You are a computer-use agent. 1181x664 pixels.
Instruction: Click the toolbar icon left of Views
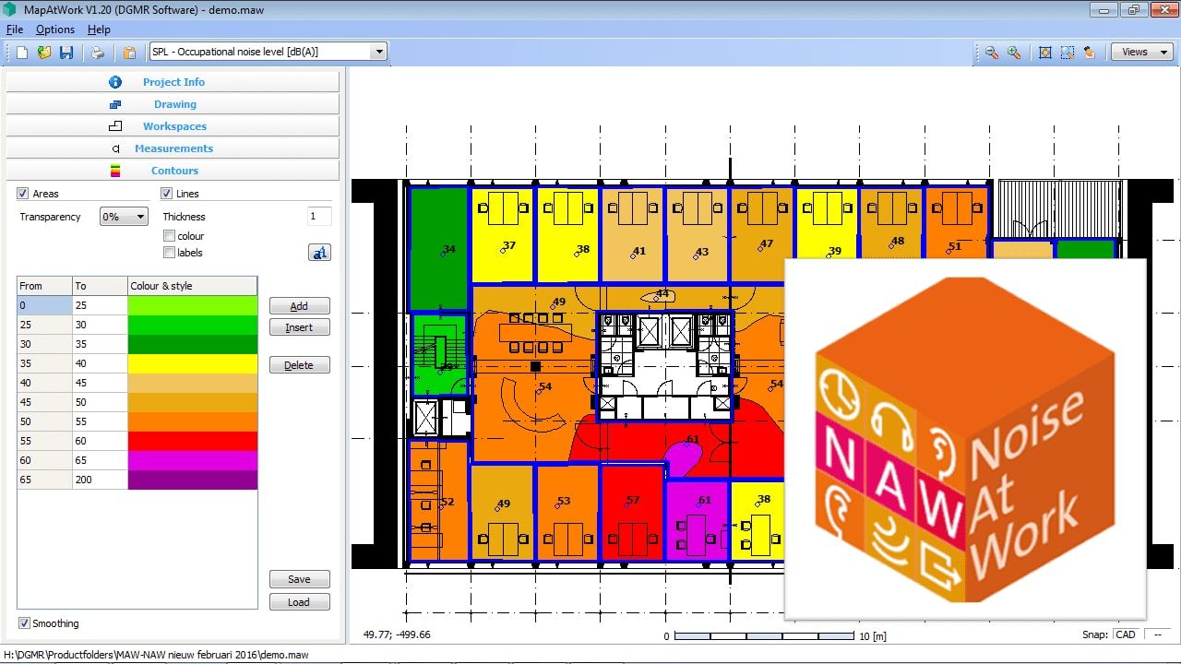point(1090,53)
